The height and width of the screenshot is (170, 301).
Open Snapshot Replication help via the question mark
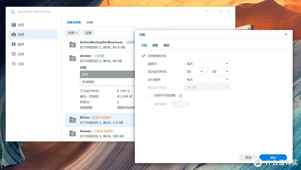tap(206, 11)
